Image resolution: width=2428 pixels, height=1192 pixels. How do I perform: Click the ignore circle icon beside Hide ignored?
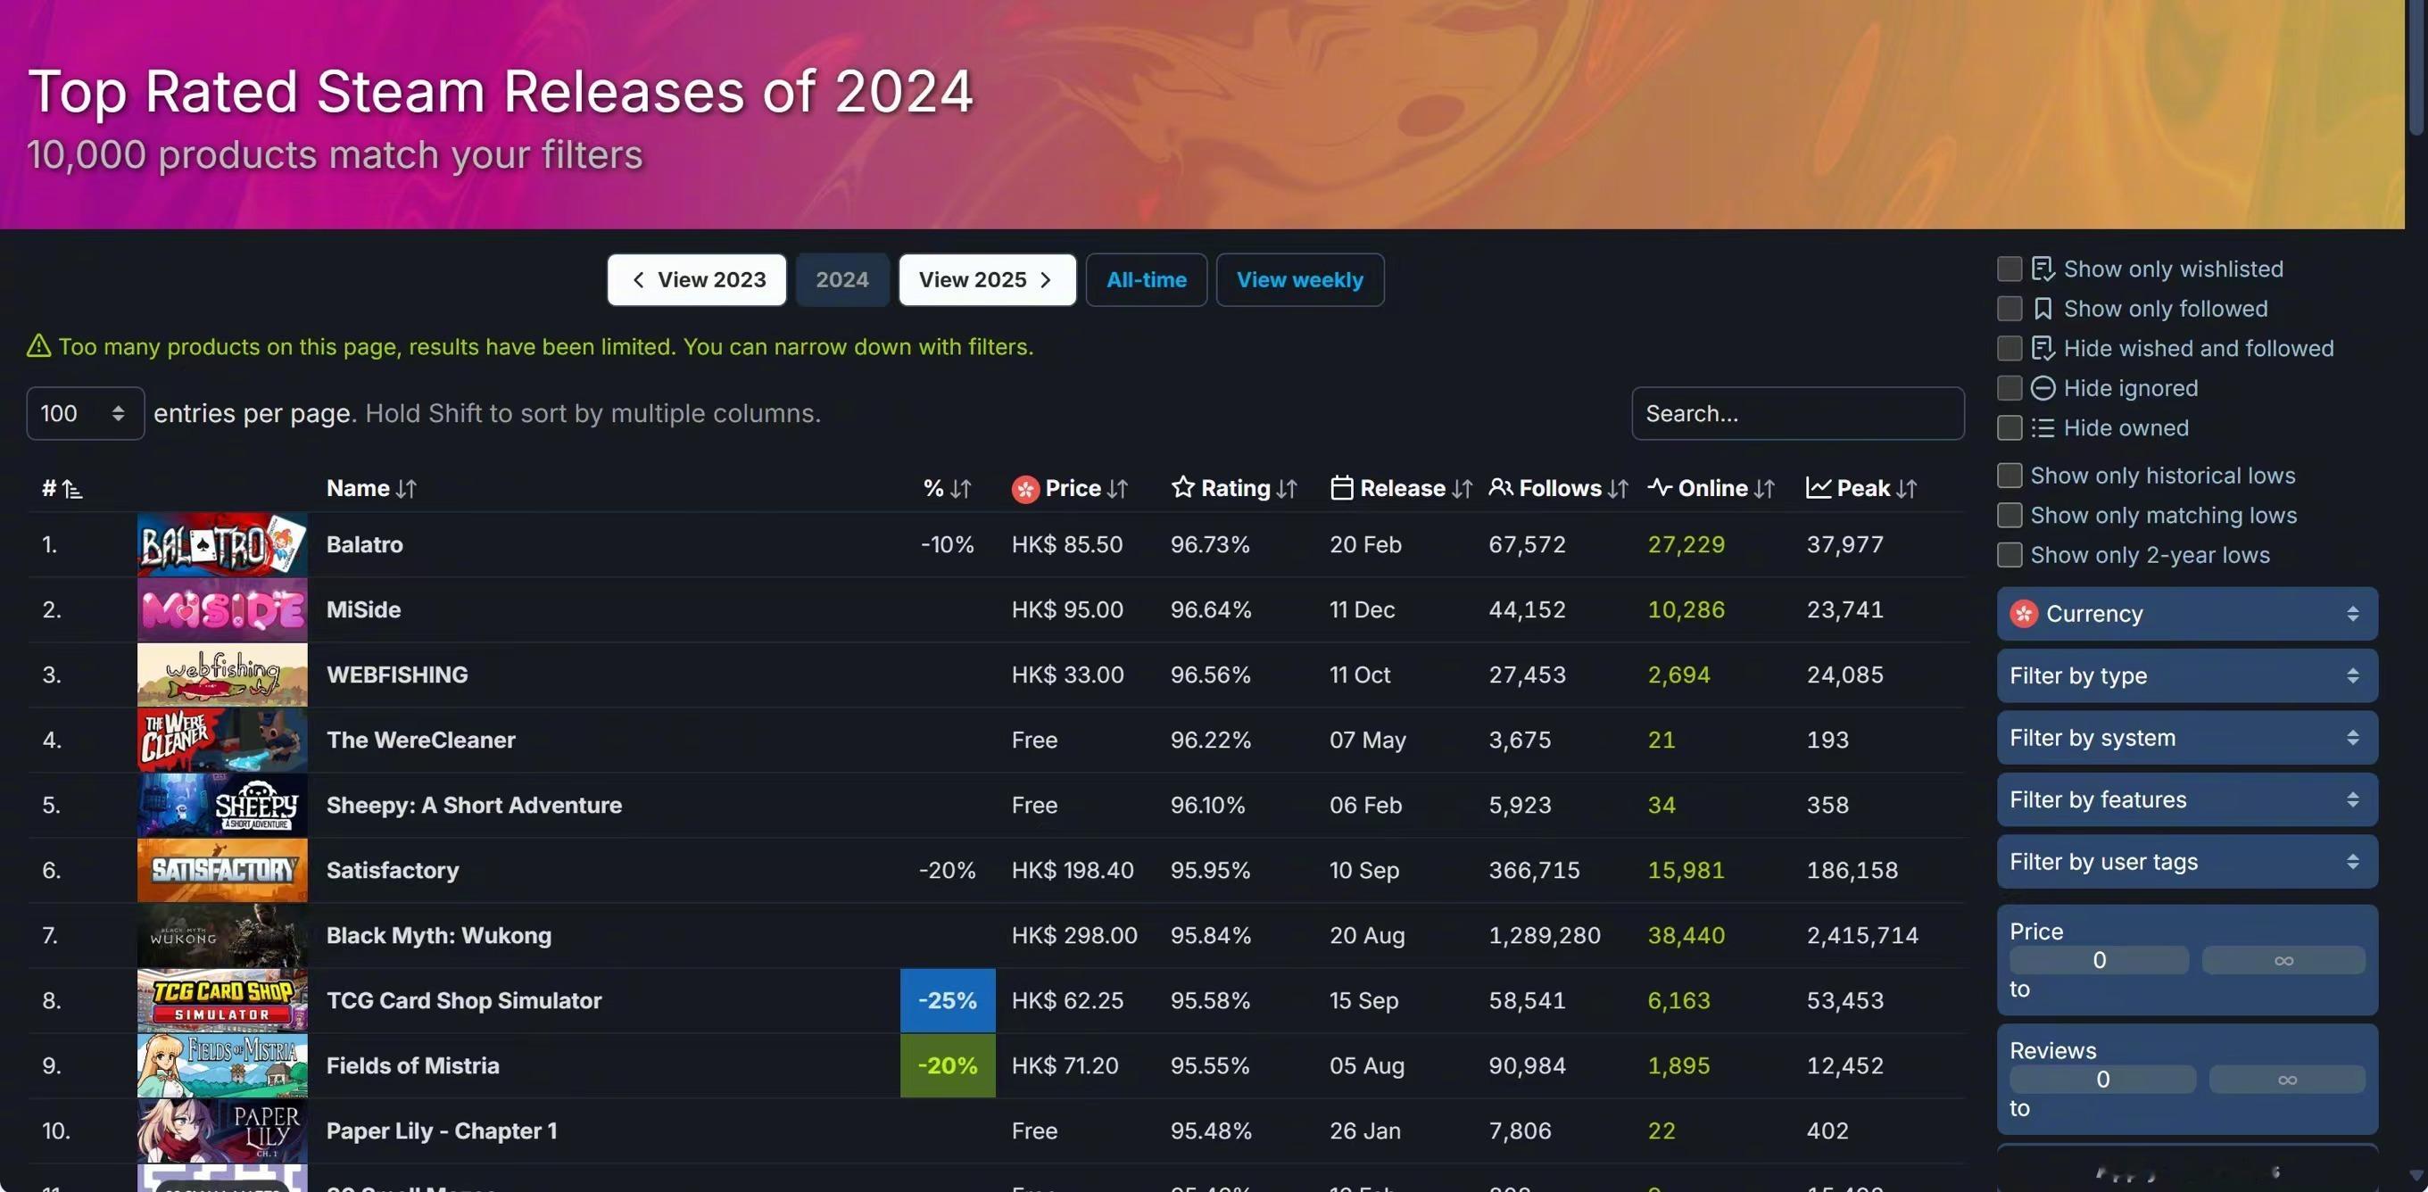tap(2043, 387)
